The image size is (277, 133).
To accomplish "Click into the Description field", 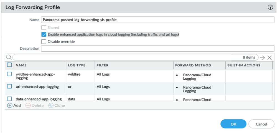I will (x=157, y=49).
